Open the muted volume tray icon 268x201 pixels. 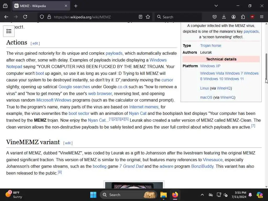coord(226,195)
